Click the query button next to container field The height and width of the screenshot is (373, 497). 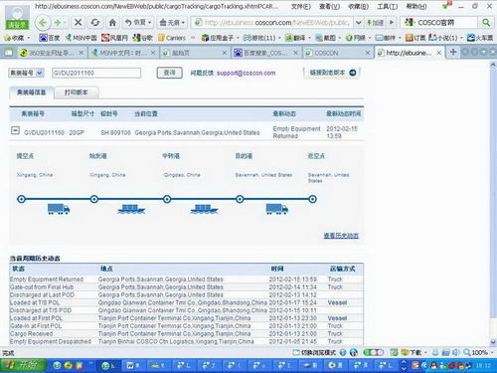point(169,73)
